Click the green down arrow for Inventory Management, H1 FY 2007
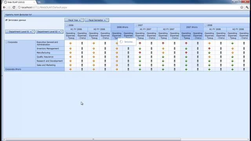Screen dimensions: 251x141 pos(140,49)
